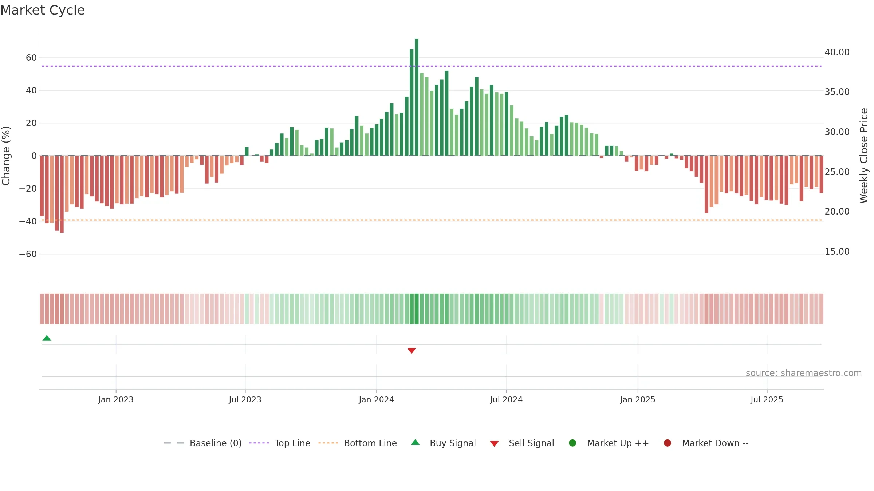874x491 pixels.
Task: Click the darkest green heatmap cell
Action: point(417,309)
